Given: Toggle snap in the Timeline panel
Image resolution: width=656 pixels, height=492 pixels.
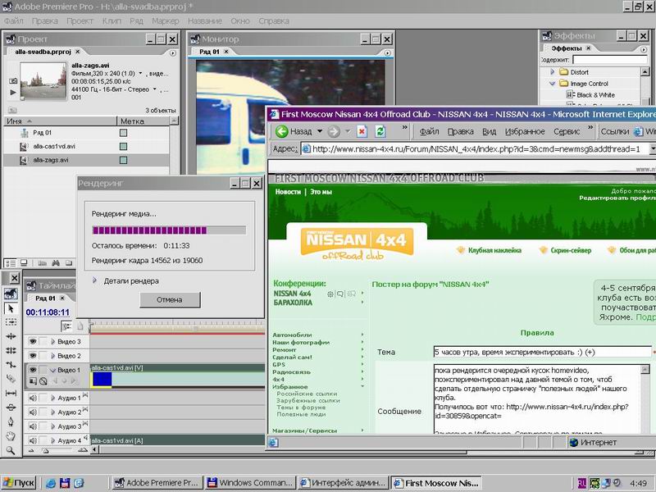Looking at the screenshot, I should point(66,326).
